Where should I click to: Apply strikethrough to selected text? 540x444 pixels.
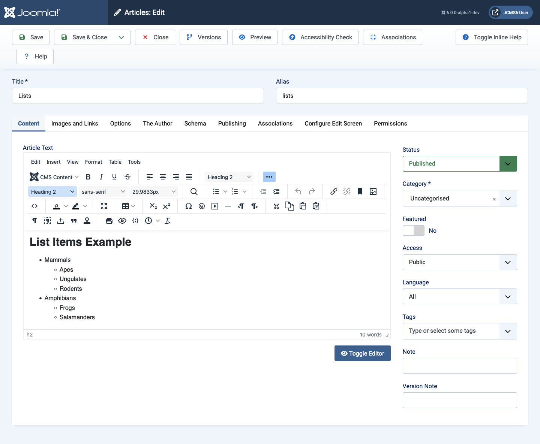127,177
